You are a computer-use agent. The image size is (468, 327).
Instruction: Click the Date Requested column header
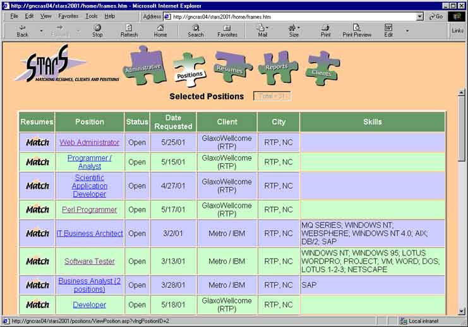coord(173,122)
